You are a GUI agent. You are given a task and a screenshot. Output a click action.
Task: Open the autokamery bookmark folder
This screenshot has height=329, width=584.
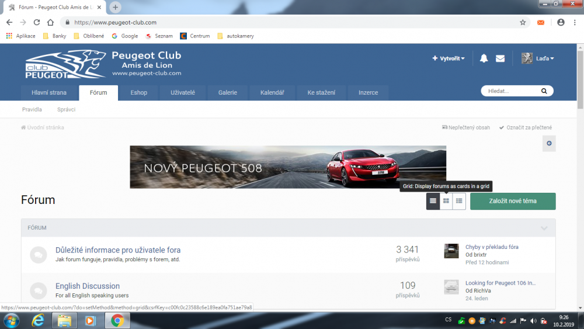click(235, 36)
